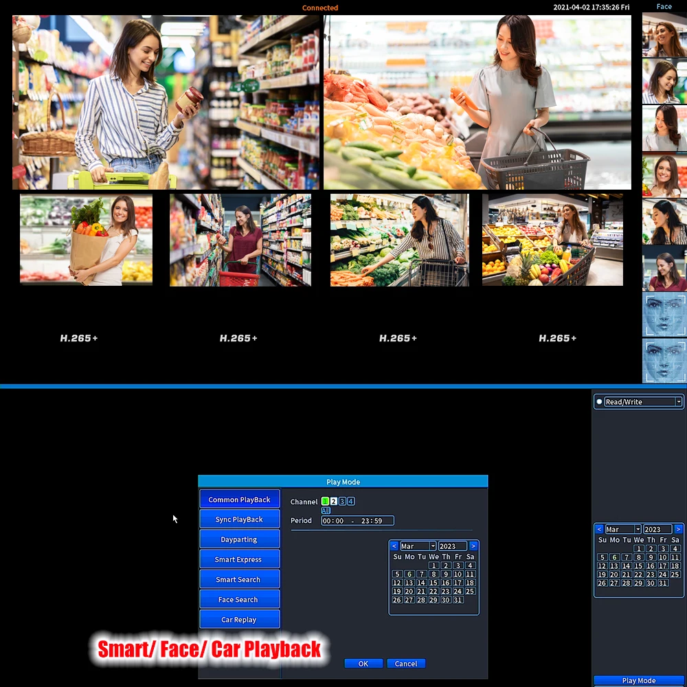687x687 pixels.
Task: Select day 6 in dialog calendar
Action: point(409,574)
